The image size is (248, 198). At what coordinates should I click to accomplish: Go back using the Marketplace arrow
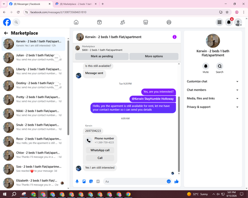click(6, 33)
